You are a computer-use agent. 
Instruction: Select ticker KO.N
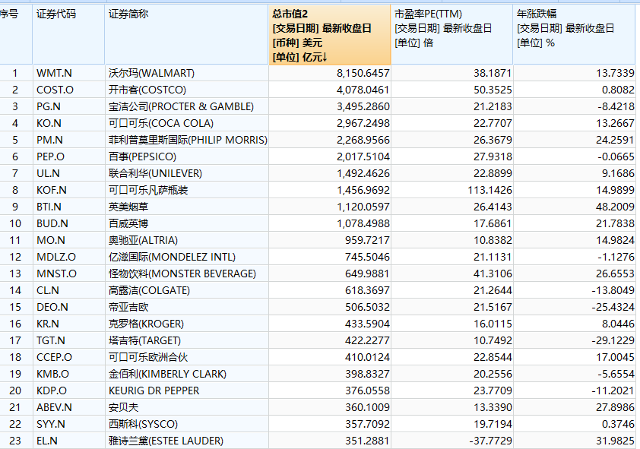[49, 124]
